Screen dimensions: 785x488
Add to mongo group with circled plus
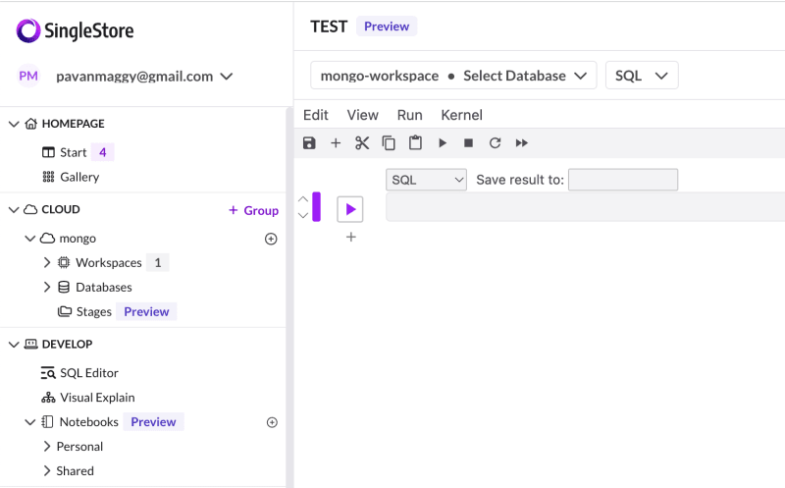click(x=271, y=239)
